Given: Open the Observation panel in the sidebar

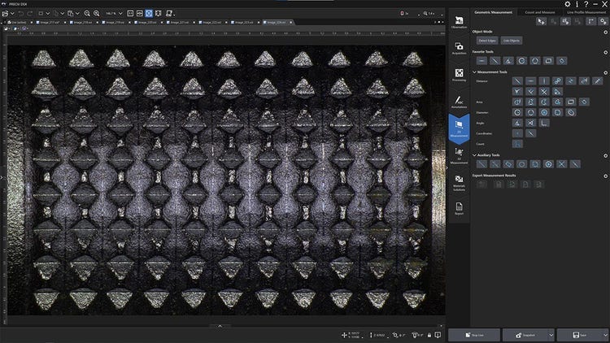Looking at the screenshot, I should [x=459, y=22].
